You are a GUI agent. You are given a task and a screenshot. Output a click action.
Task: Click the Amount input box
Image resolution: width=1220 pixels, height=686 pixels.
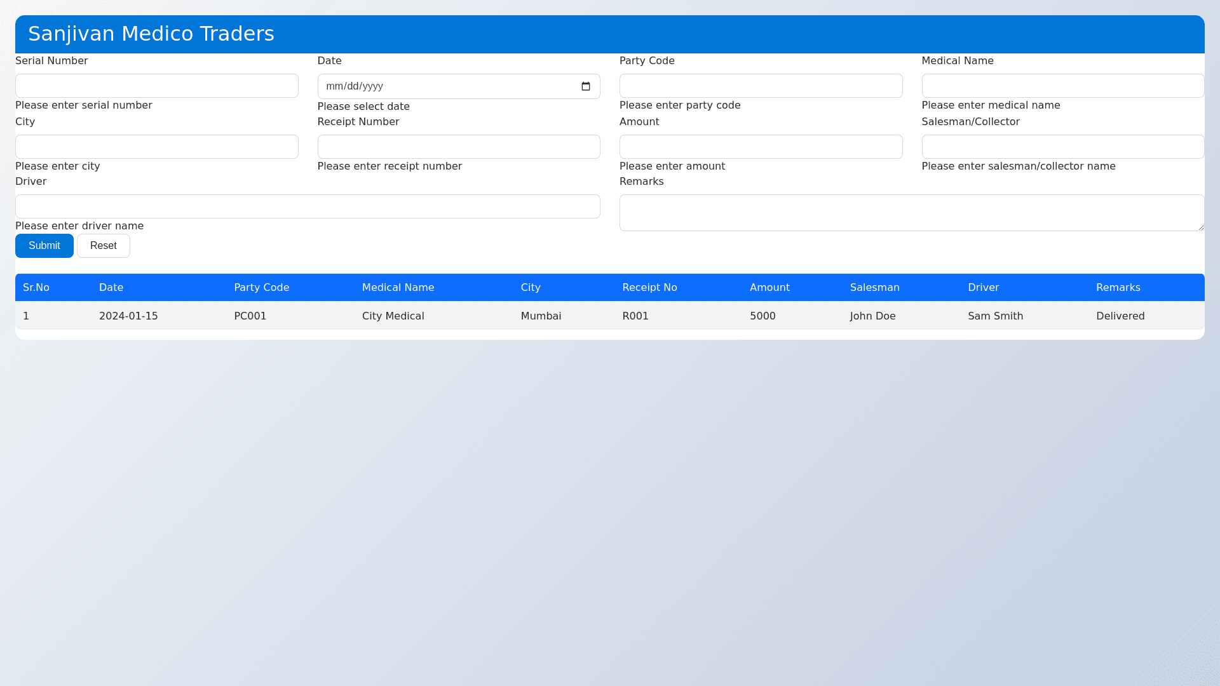point(761,147)
